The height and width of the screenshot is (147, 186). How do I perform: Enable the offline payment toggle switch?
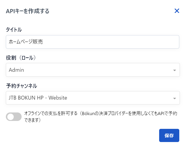pos(14,117)
